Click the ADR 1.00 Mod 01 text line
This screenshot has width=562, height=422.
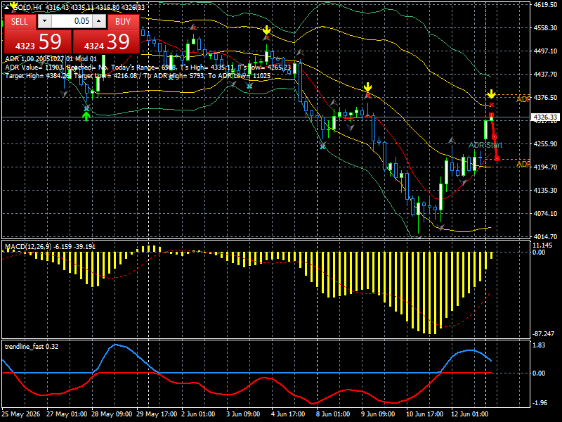[x=51, y=59]
